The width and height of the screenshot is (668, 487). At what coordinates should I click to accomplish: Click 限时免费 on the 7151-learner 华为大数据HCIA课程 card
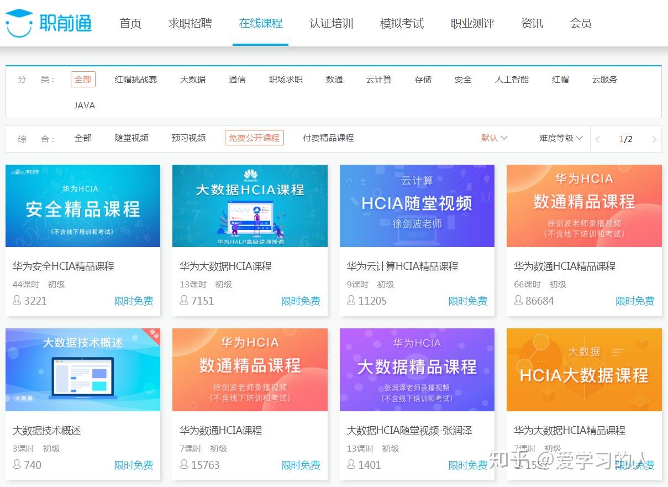(x=301, y=301)
